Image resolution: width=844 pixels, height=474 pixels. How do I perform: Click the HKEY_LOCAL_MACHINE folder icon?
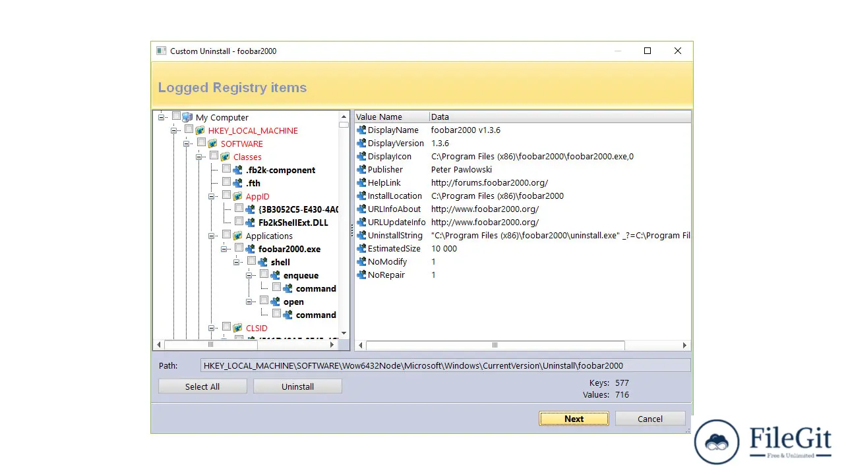click(x=200, y=130)
